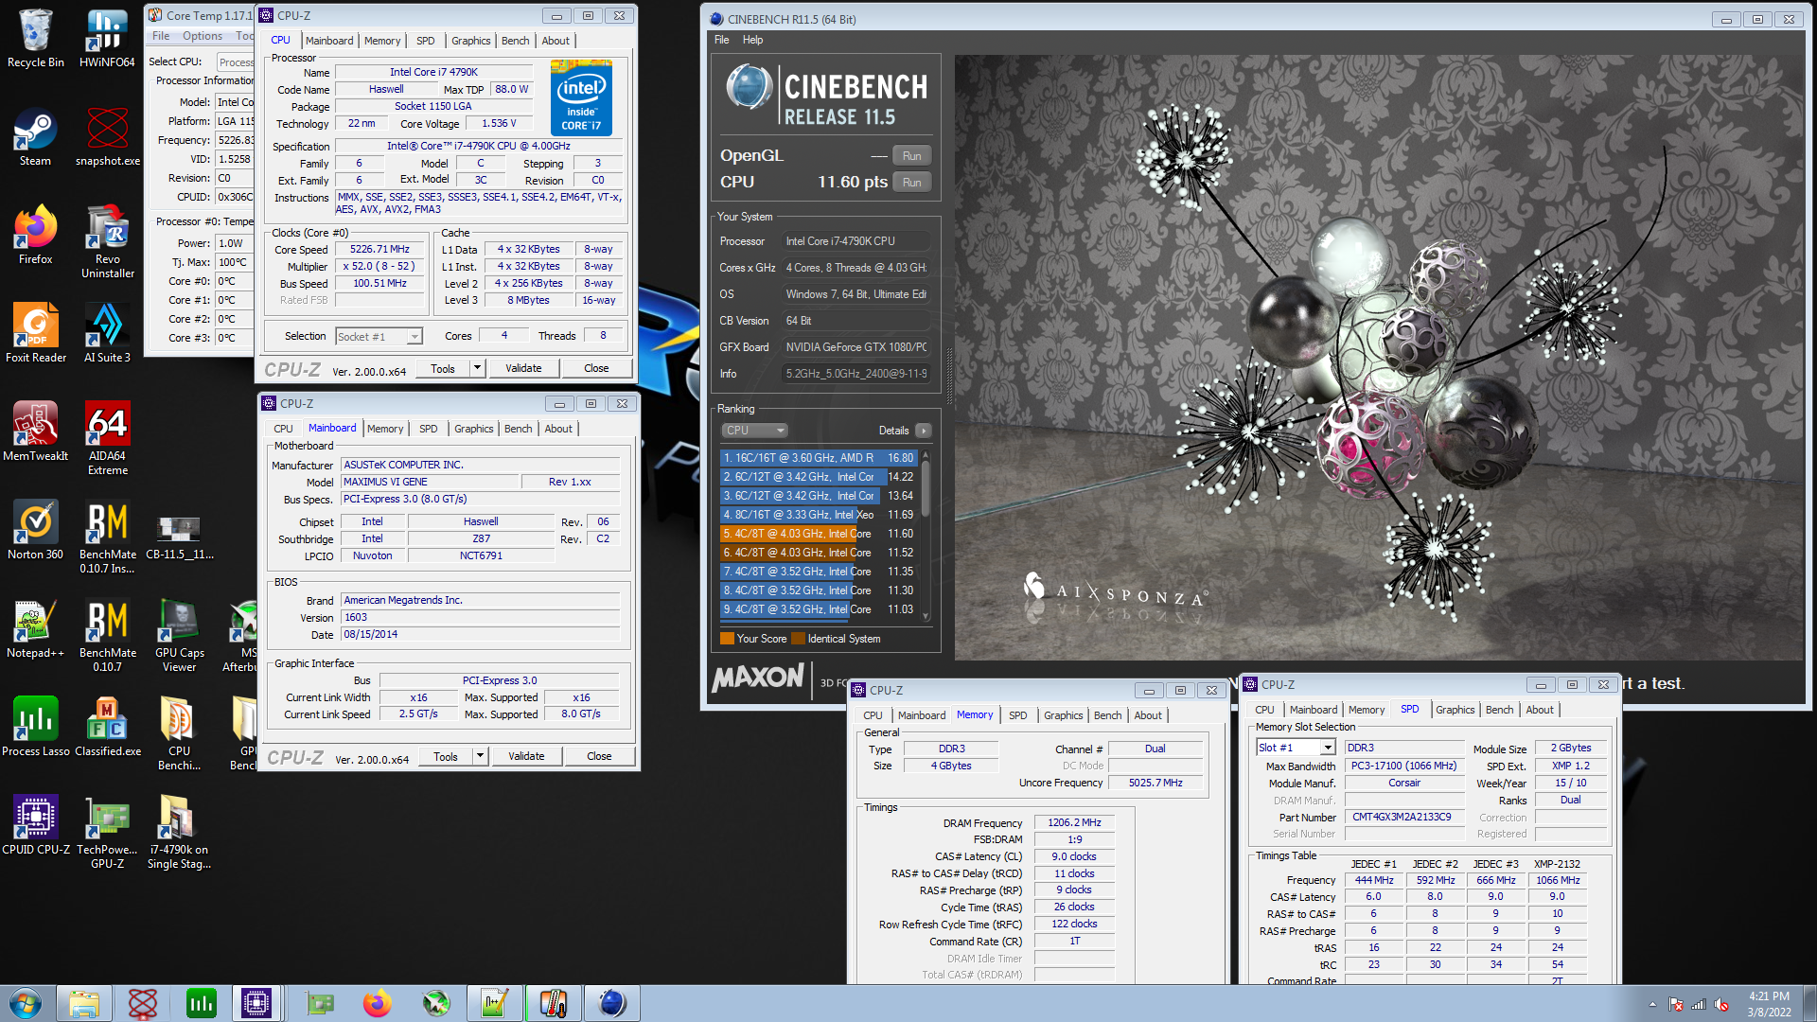Launch the Steam desktop shortcut
Image resolution: width=1817 pixels, height=1022 pixels.
point(35,137)
